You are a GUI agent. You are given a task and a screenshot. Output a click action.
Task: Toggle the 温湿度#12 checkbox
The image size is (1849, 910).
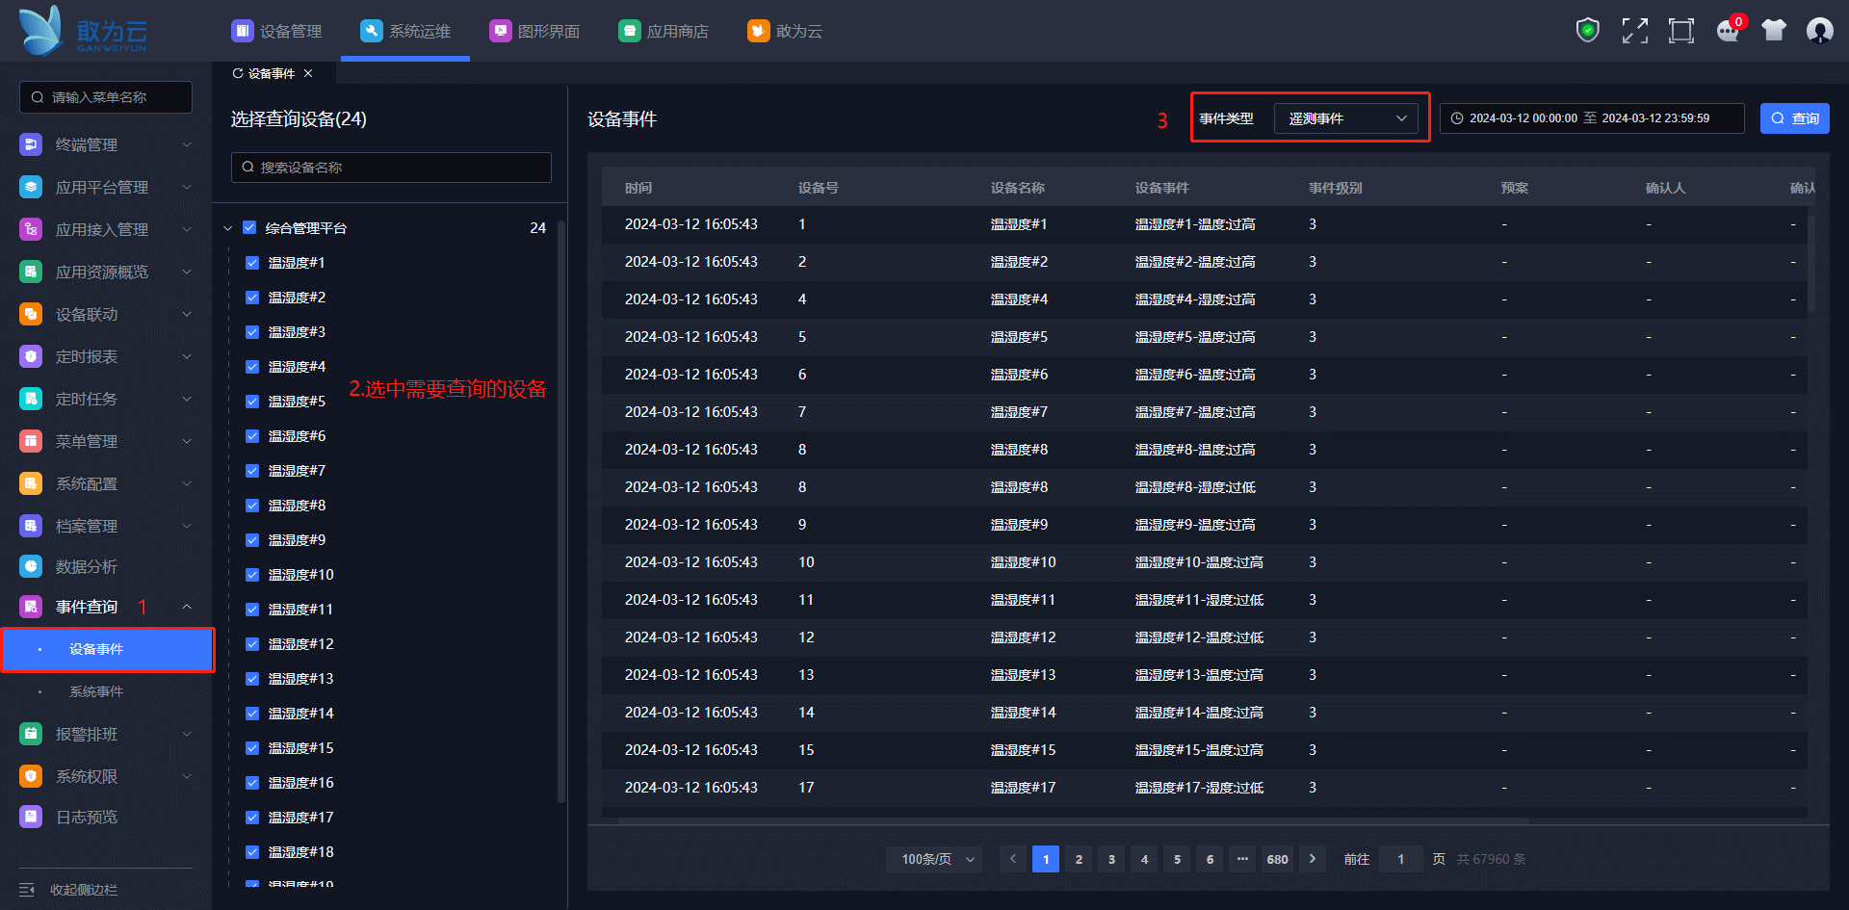[x=252, y=644]
